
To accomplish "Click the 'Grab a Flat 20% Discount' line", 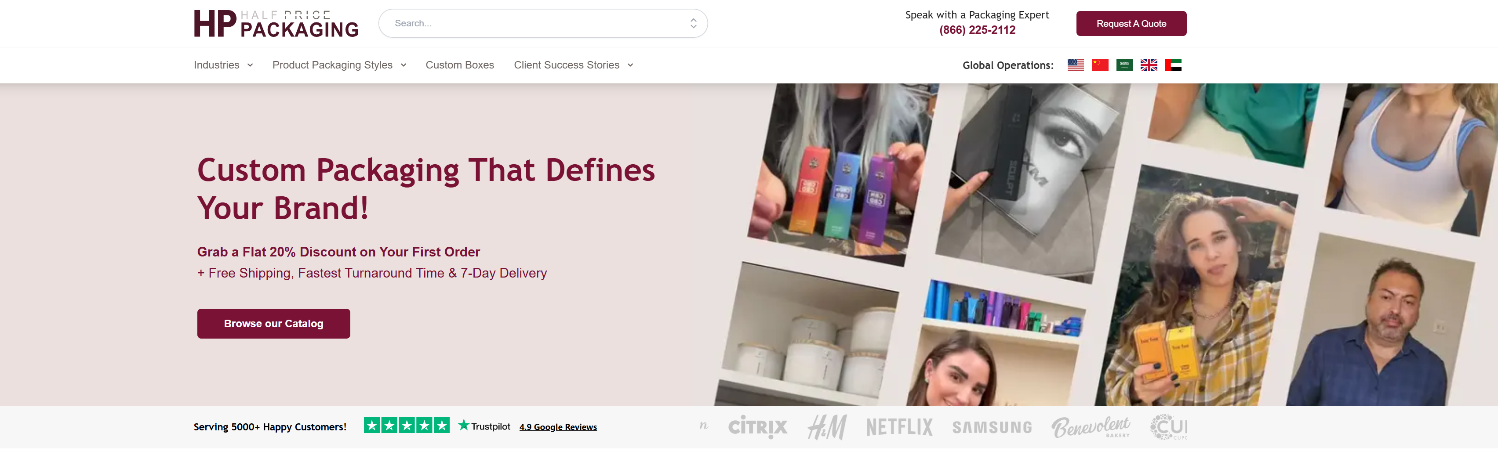I will click(x=338, y=252).
